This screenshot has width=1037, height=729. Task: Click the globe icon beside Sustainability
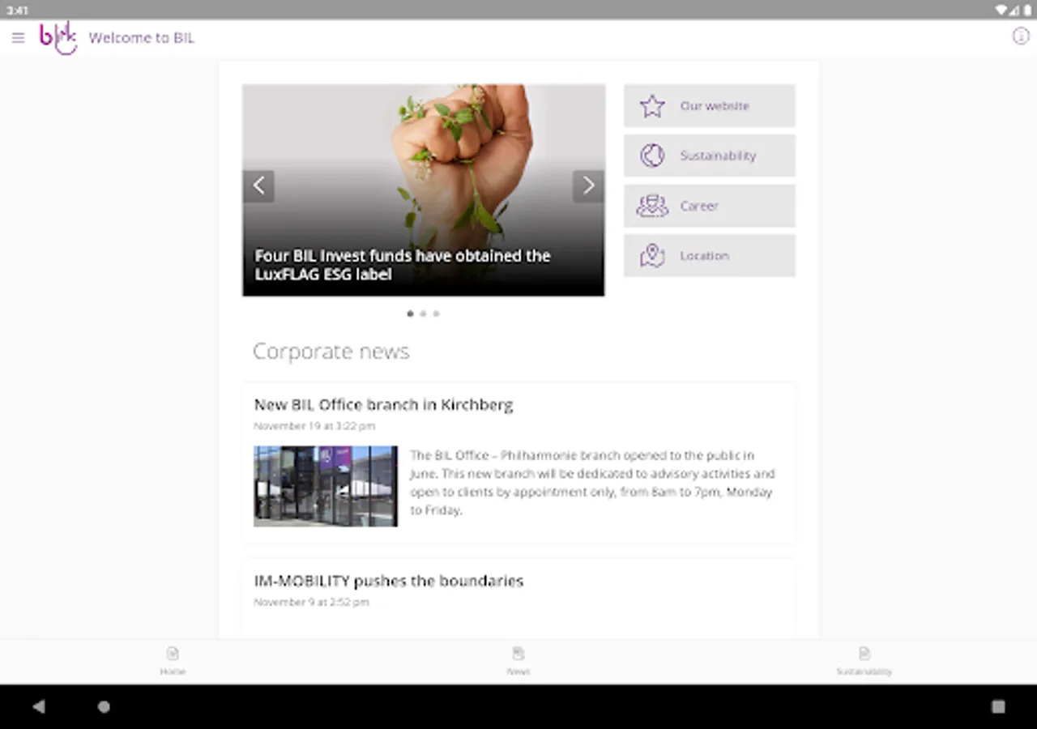[652, 156]
